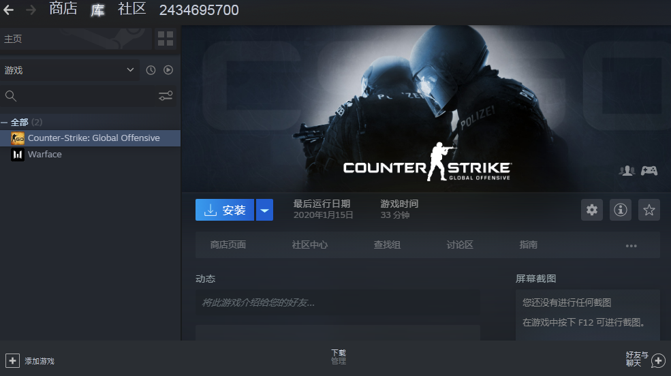This screenshot has width=671, height=376.
Task: Click the controller support icon
Action: [649, 171]
